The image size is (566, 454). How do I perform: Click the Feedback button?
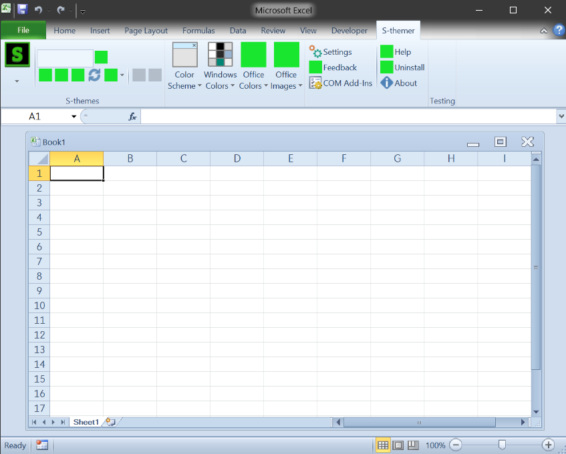tap(333, 67)
